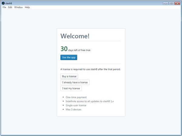This screenshot has width=182, height=136.
Task: Click the Welcome! heading
Action: [x=75, y=36]
